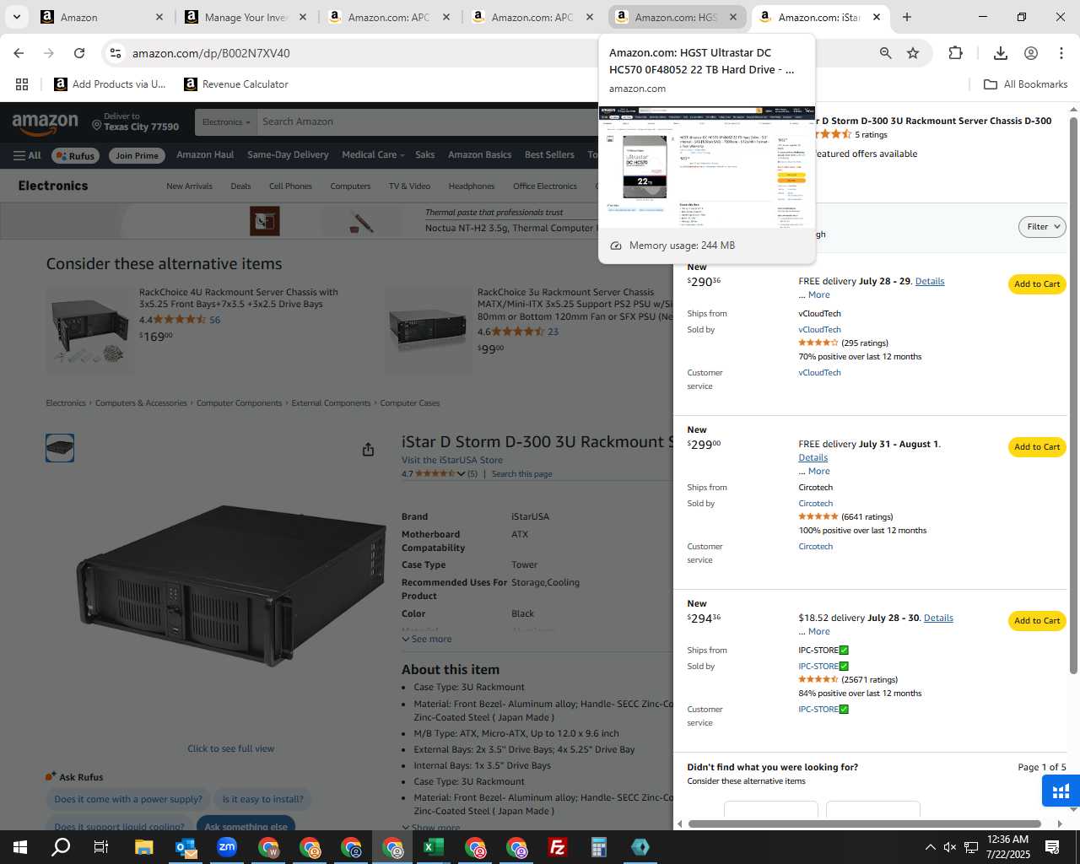
Task: Open FileZilla from the taskbar
Action: click(558, 847)
